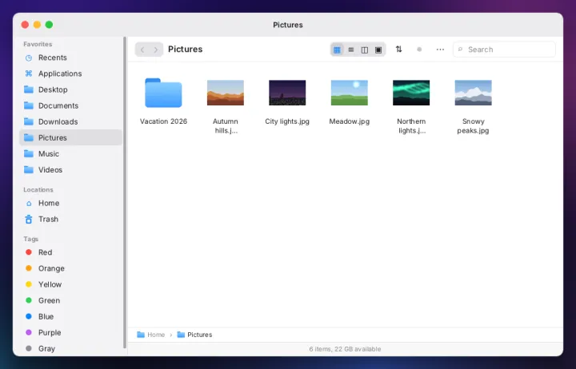Select the Northern lights thumbnail
Image resolution: width=576 pixels, height=369 pixels.
[411, 93]
